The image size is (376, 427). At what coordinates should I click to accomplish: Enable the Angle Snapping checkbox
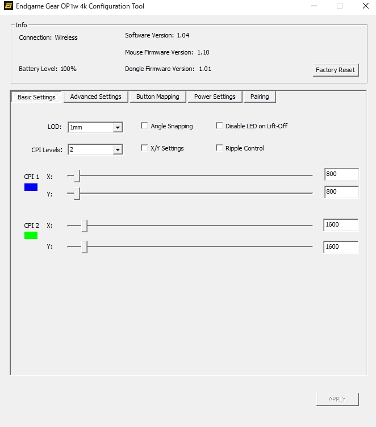(x=144, y=126)
